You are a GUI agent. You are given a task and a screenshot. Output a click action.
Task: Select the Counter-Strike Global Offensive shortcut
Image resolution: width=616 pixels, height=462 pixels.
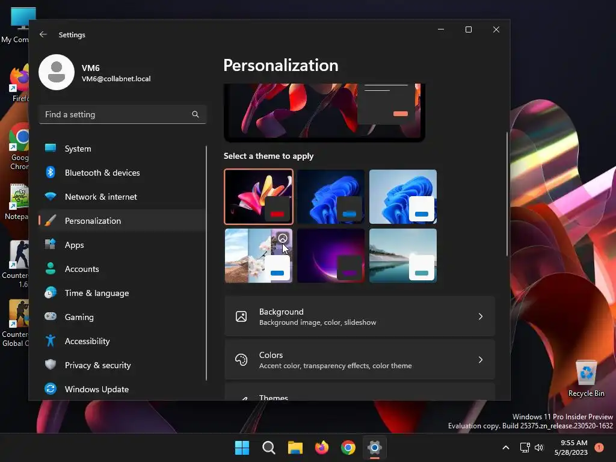click(15, 323)
